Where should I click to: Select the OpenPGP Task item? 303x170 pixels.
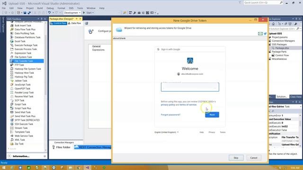(x=22, y=89)
